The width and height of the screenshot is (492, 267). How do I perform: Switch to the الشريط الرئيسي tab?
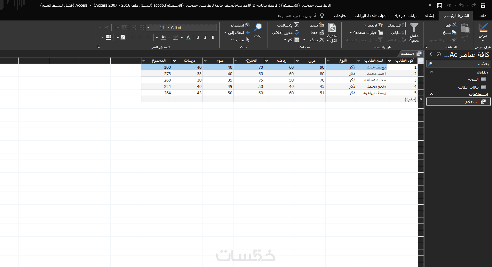(x=456, y=16)
